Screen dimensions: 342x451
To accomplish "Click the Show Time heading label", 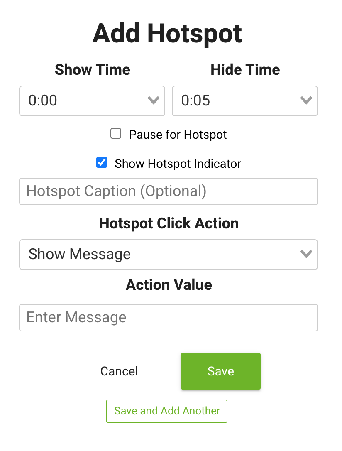I will (x=93, y=69).
